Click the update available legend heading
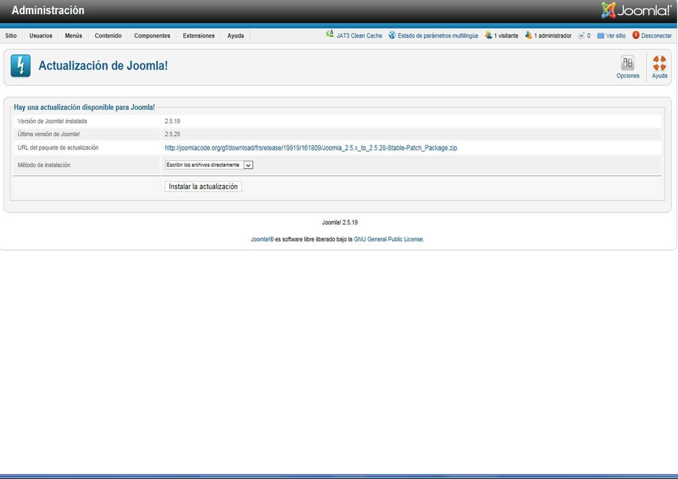Viewport: 678px width, 479px height. (x=84, y=107)
